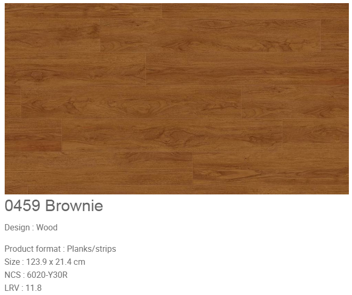
Task: Click the Product format label
Action: [32, 249]
